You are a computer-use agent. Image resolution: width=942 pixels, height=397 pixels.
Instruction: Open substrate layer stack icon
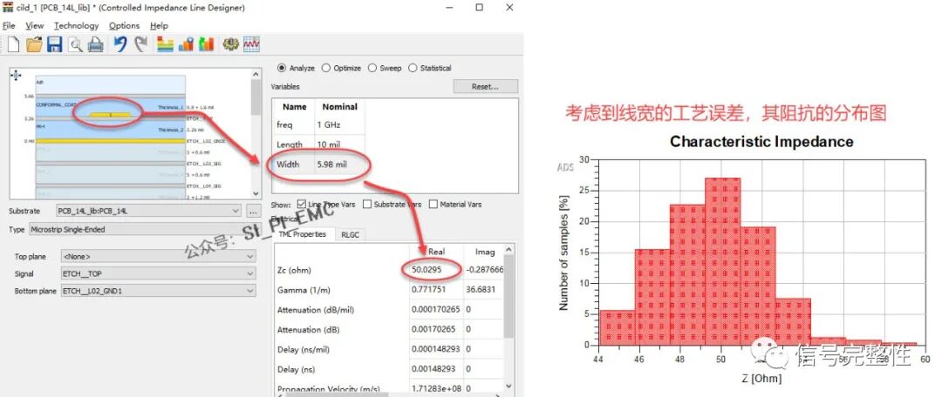coord(165,44)
